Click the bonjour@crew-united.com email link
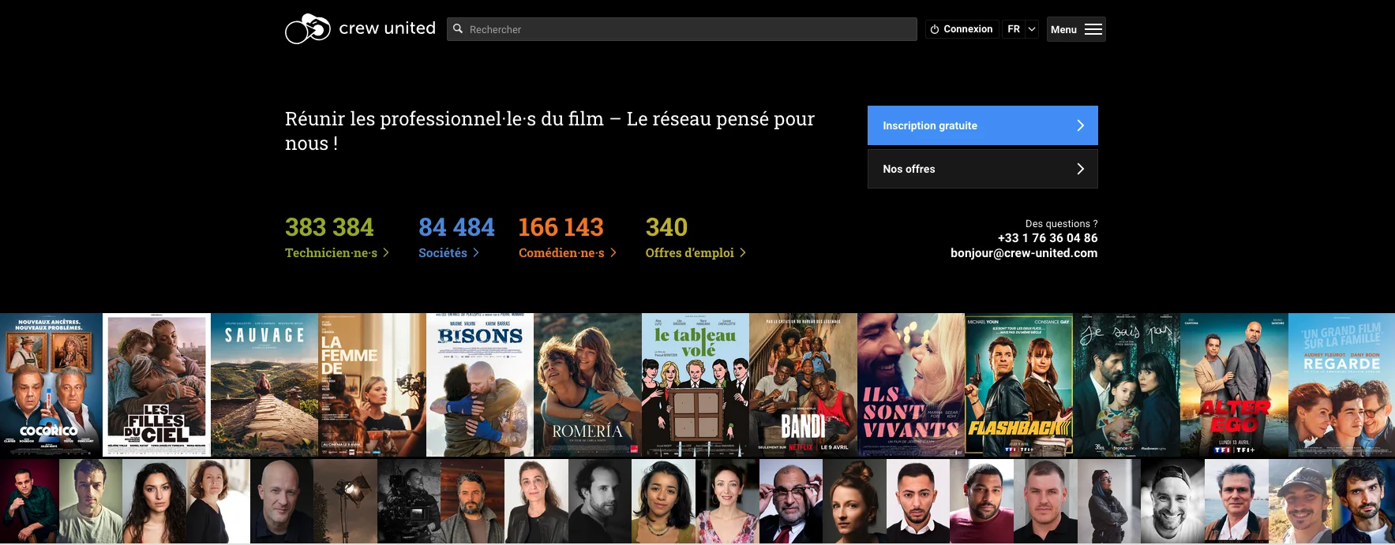1395x545 pixels. [x=1023, y=253]
